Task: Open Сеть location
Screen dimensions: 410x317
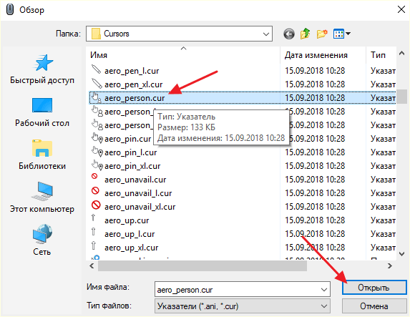Action: (42, 240)
